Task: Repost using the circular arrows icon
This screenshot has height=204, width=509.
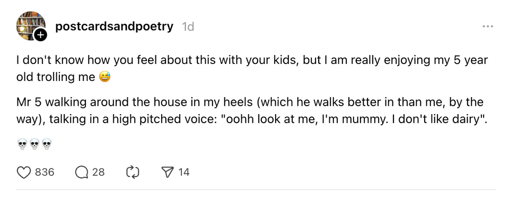Action: coord(133,172)
